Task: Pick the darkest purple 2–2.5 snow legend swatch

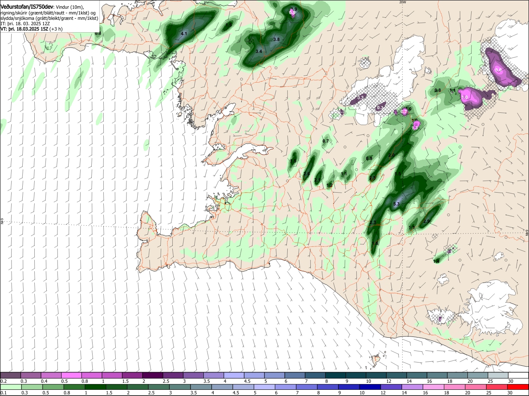Action: [x=152, y=375]
